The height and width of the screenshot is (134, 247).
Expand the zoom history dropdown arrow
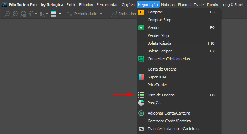pyautogui.click(x=36, y=14)
